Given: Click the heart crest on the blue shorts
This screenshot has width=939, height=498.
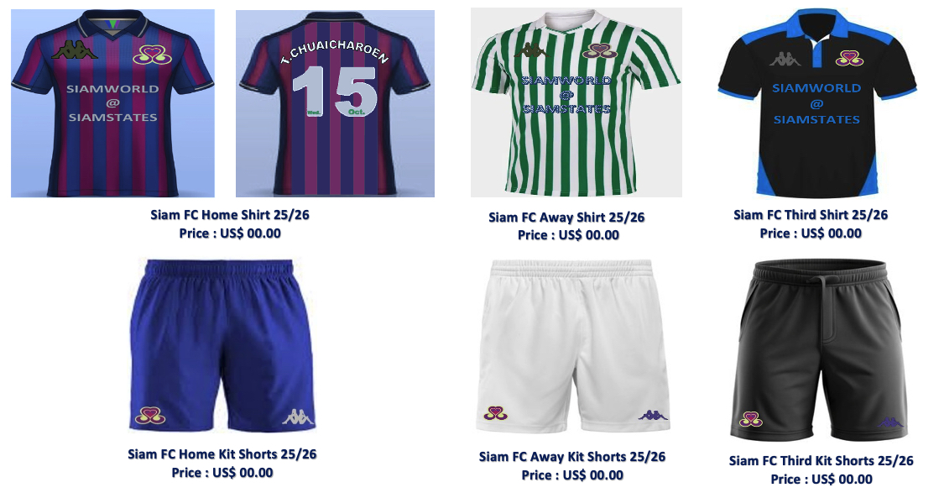Looking at the screenshot, I should point(149,415).
